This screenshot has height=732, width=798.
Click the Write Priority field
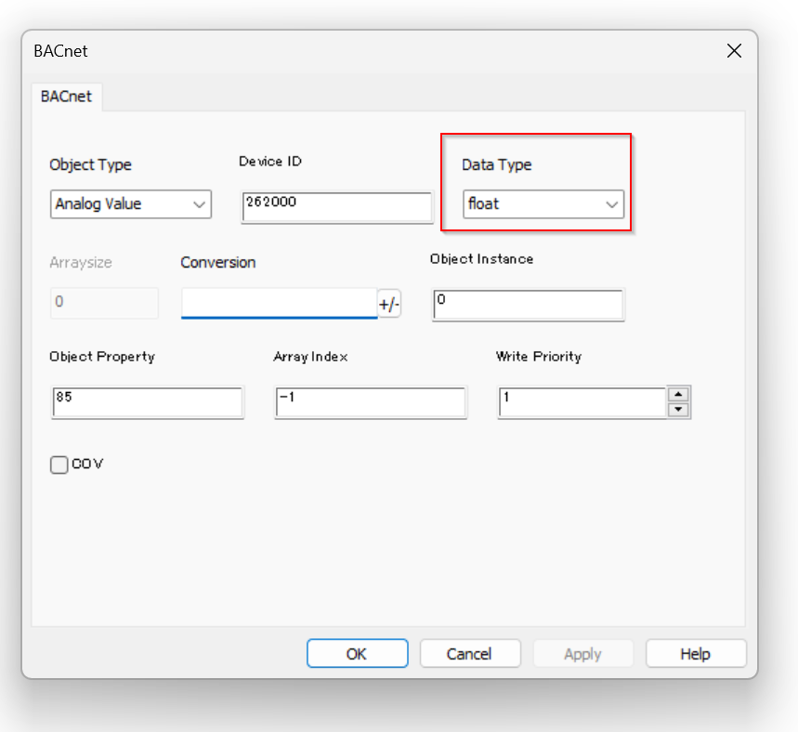582,402
